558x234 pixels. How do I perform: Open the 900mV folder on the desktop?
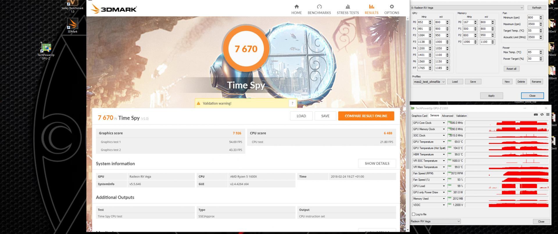coord(552,26)
